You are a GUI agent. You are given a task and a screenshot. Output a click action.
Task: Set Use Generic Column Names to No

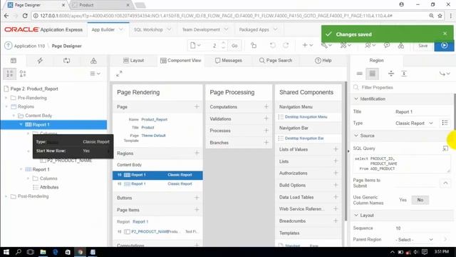420,200
